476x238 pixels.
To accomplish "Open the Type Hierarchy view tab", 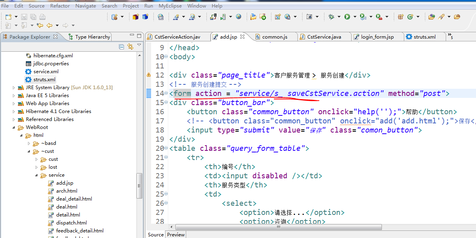I will (x=89, y=37).
